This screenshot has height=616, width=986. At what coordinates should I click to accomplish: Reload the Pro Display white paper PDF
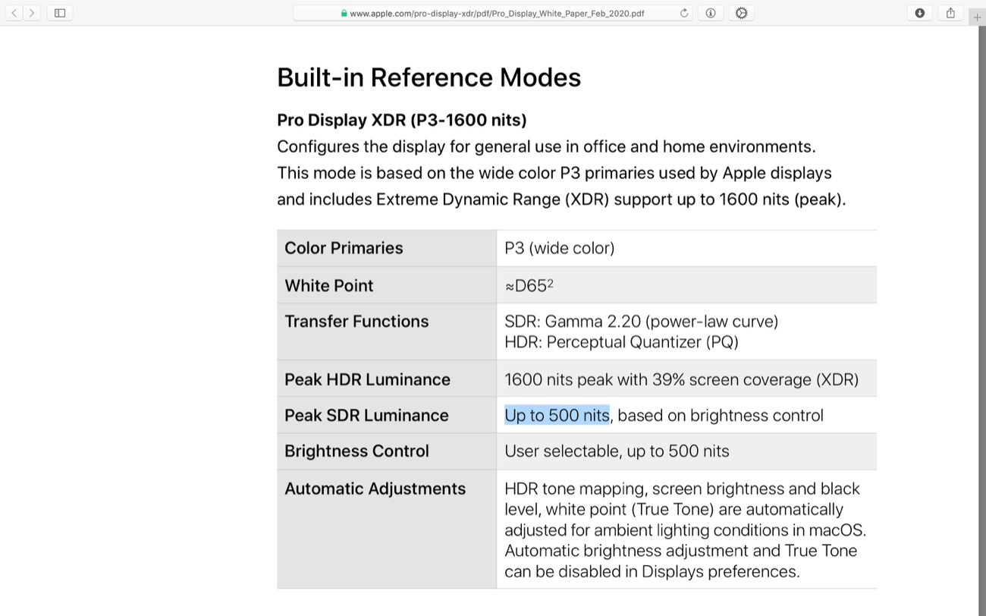click(x=683, y=13)
